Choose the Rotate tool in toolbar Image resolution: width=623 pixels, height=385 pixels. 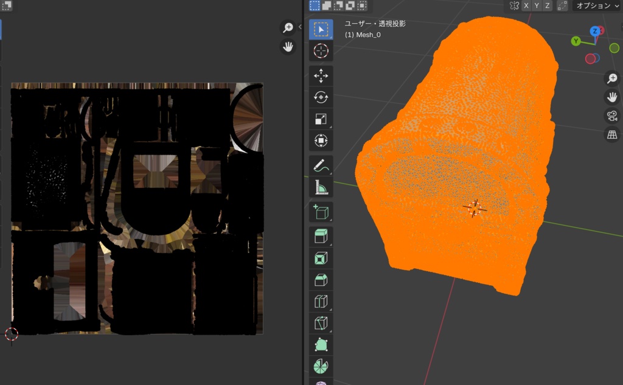point(321,97)
